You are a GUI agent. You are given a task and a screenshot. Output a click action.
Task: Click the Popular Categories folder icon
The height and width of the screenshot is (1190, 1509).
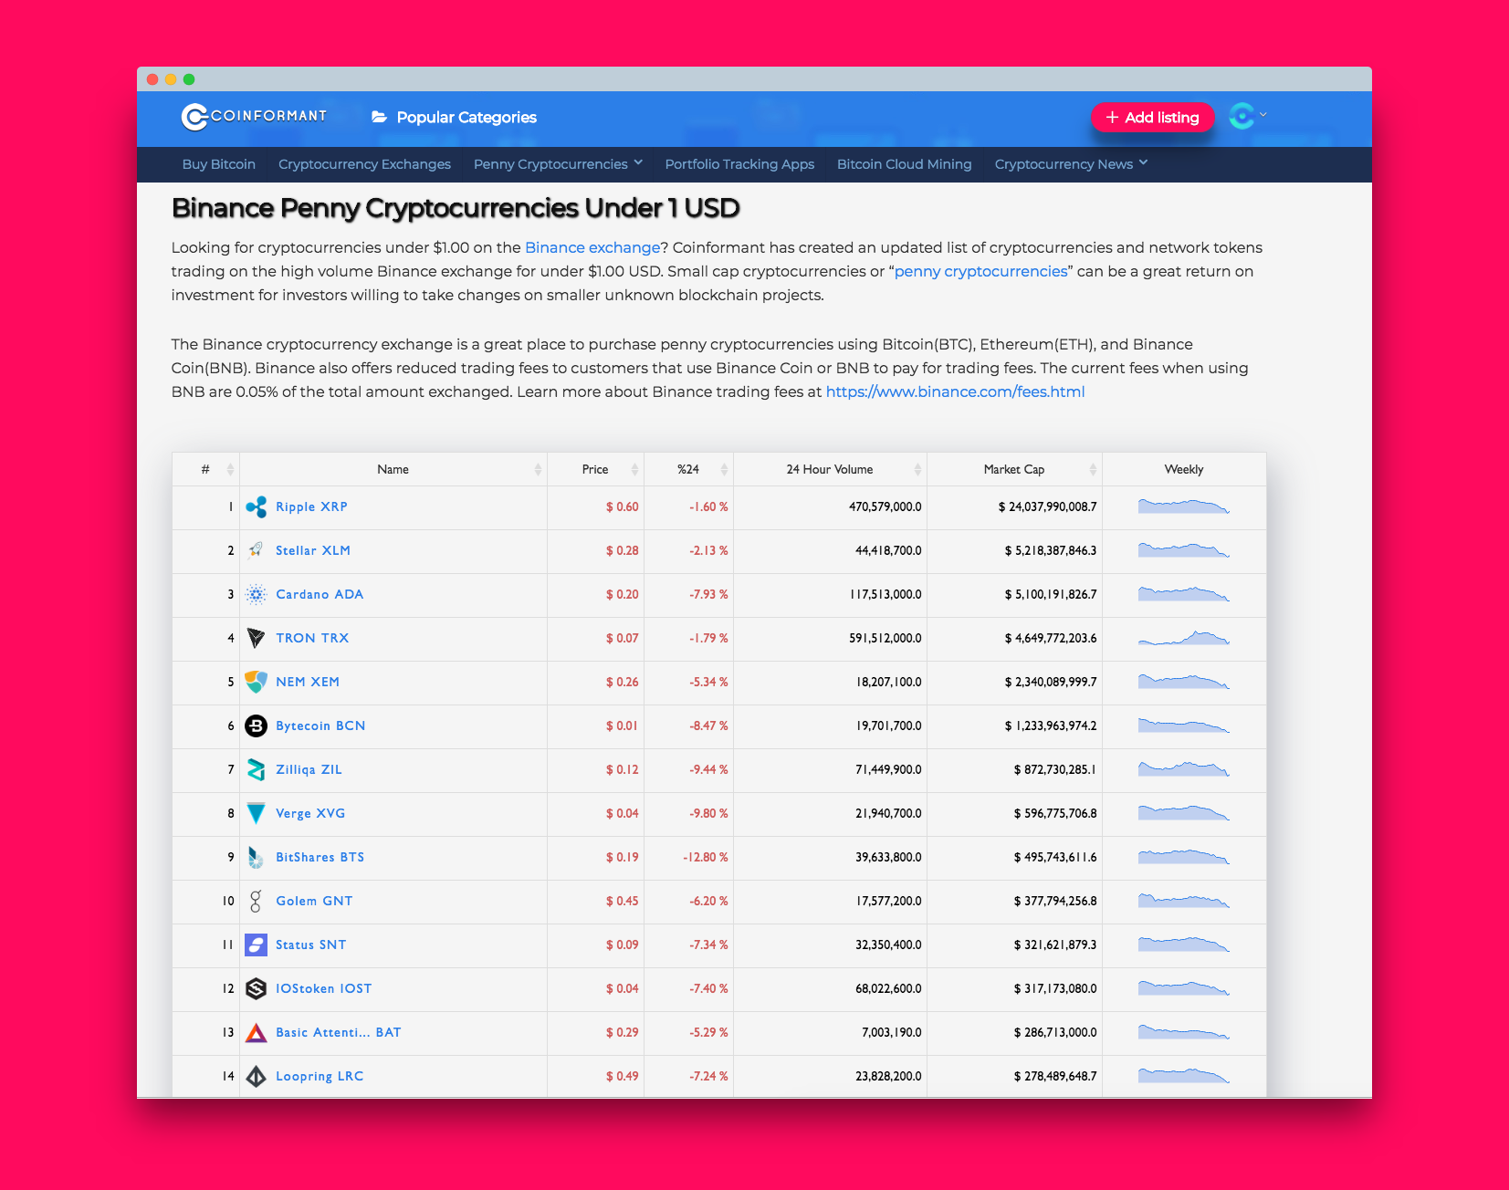click(379, 117)
